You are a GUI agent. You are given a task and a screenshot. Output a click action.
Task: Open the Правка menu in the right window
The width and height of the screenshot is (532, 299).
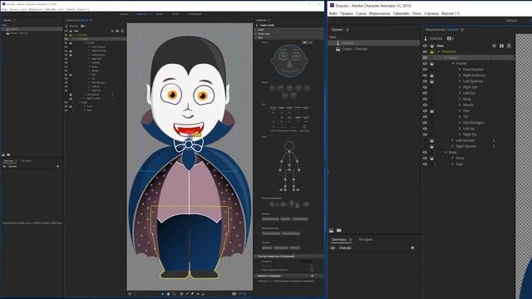pos(347,13)
